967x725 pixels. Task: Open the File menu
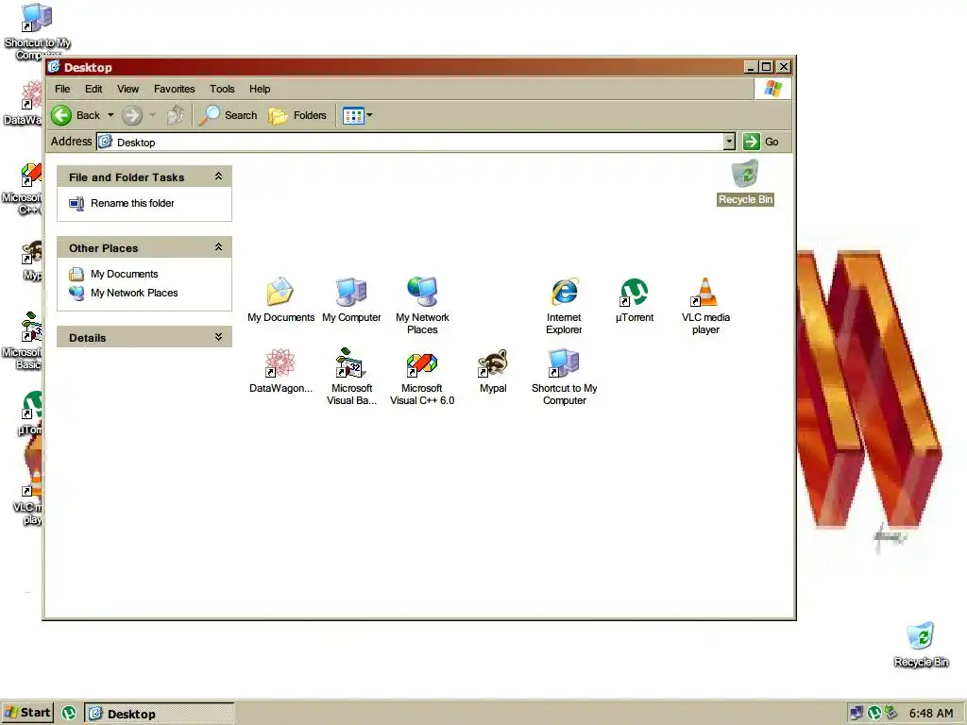click(x=62, y=89)
